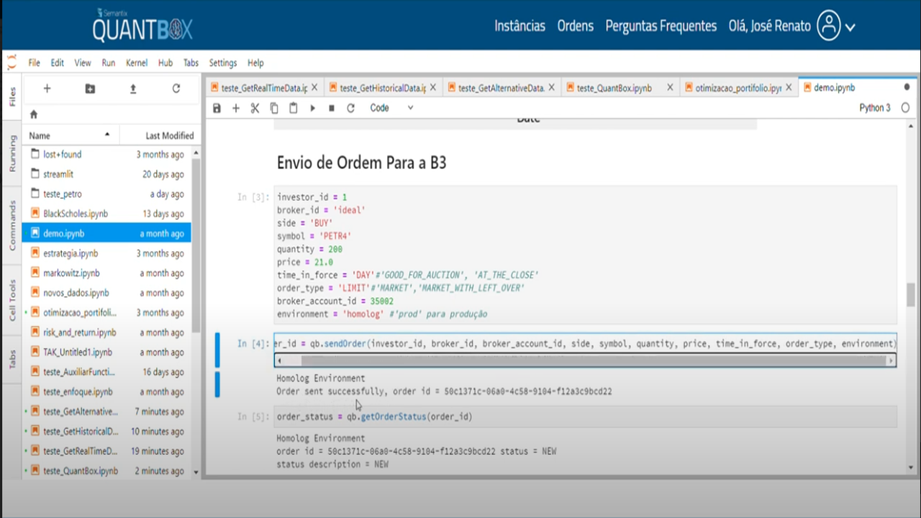The image size is (921, 518).
Task: Click the Jupyter logo icon
Action: point(11,63)
